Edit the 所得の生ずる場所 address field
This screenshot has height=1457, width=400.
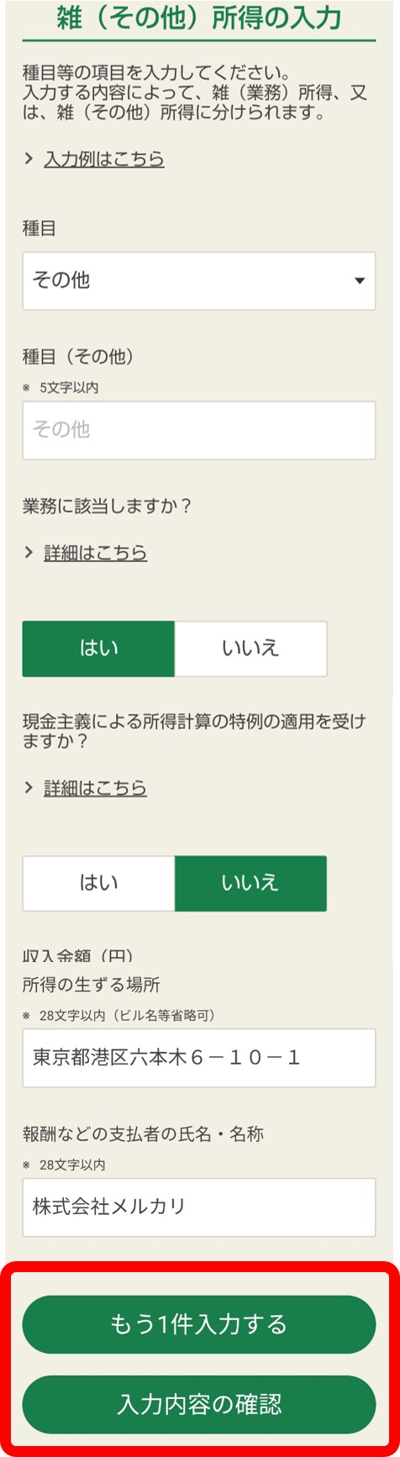click(x=199, y=1058)
